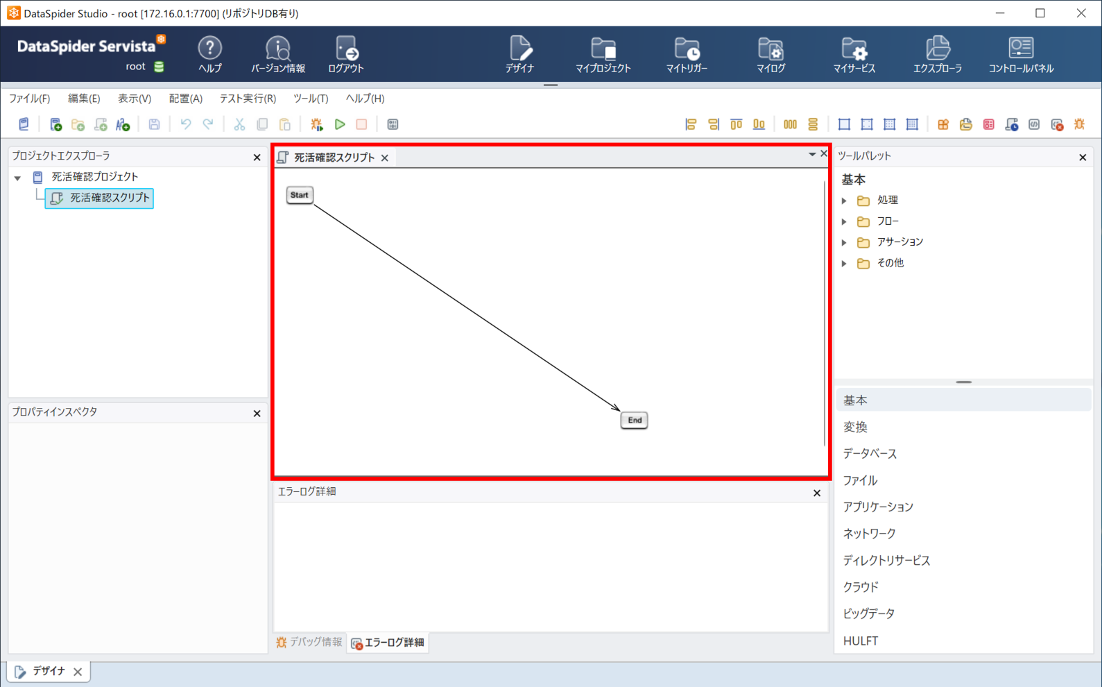The width and height of the screenshot is (1102, 687).
Task: Select the ネットワーク palette category
Action: 963,533
